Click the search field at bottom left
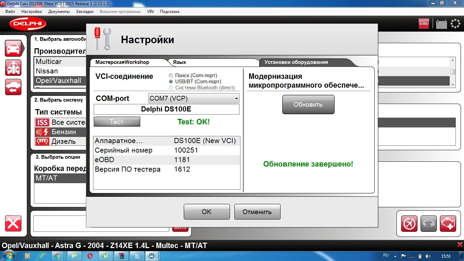464x261 pixels. pyautogui.click(x=101, y=224)
